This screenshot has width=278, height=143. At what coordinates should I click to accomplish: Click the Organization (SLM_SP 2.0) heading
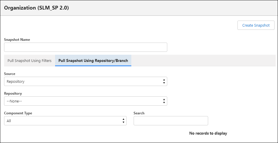click(36, 8)
